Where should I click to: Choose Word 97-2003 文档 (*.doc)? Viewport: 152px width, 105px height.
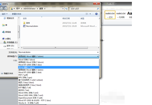click(58, 65)
